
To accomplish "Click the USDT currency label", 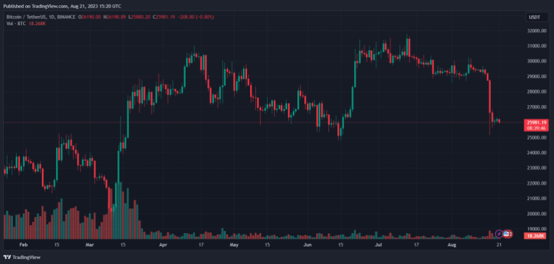I will [535, 17].
